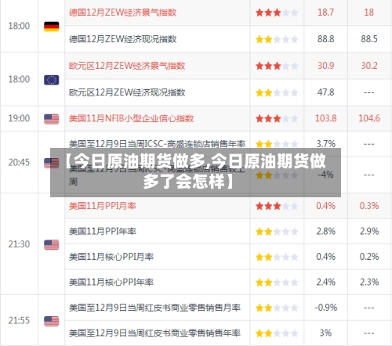
Task: Select the 20:45 time cell
Action: (19, 163)
